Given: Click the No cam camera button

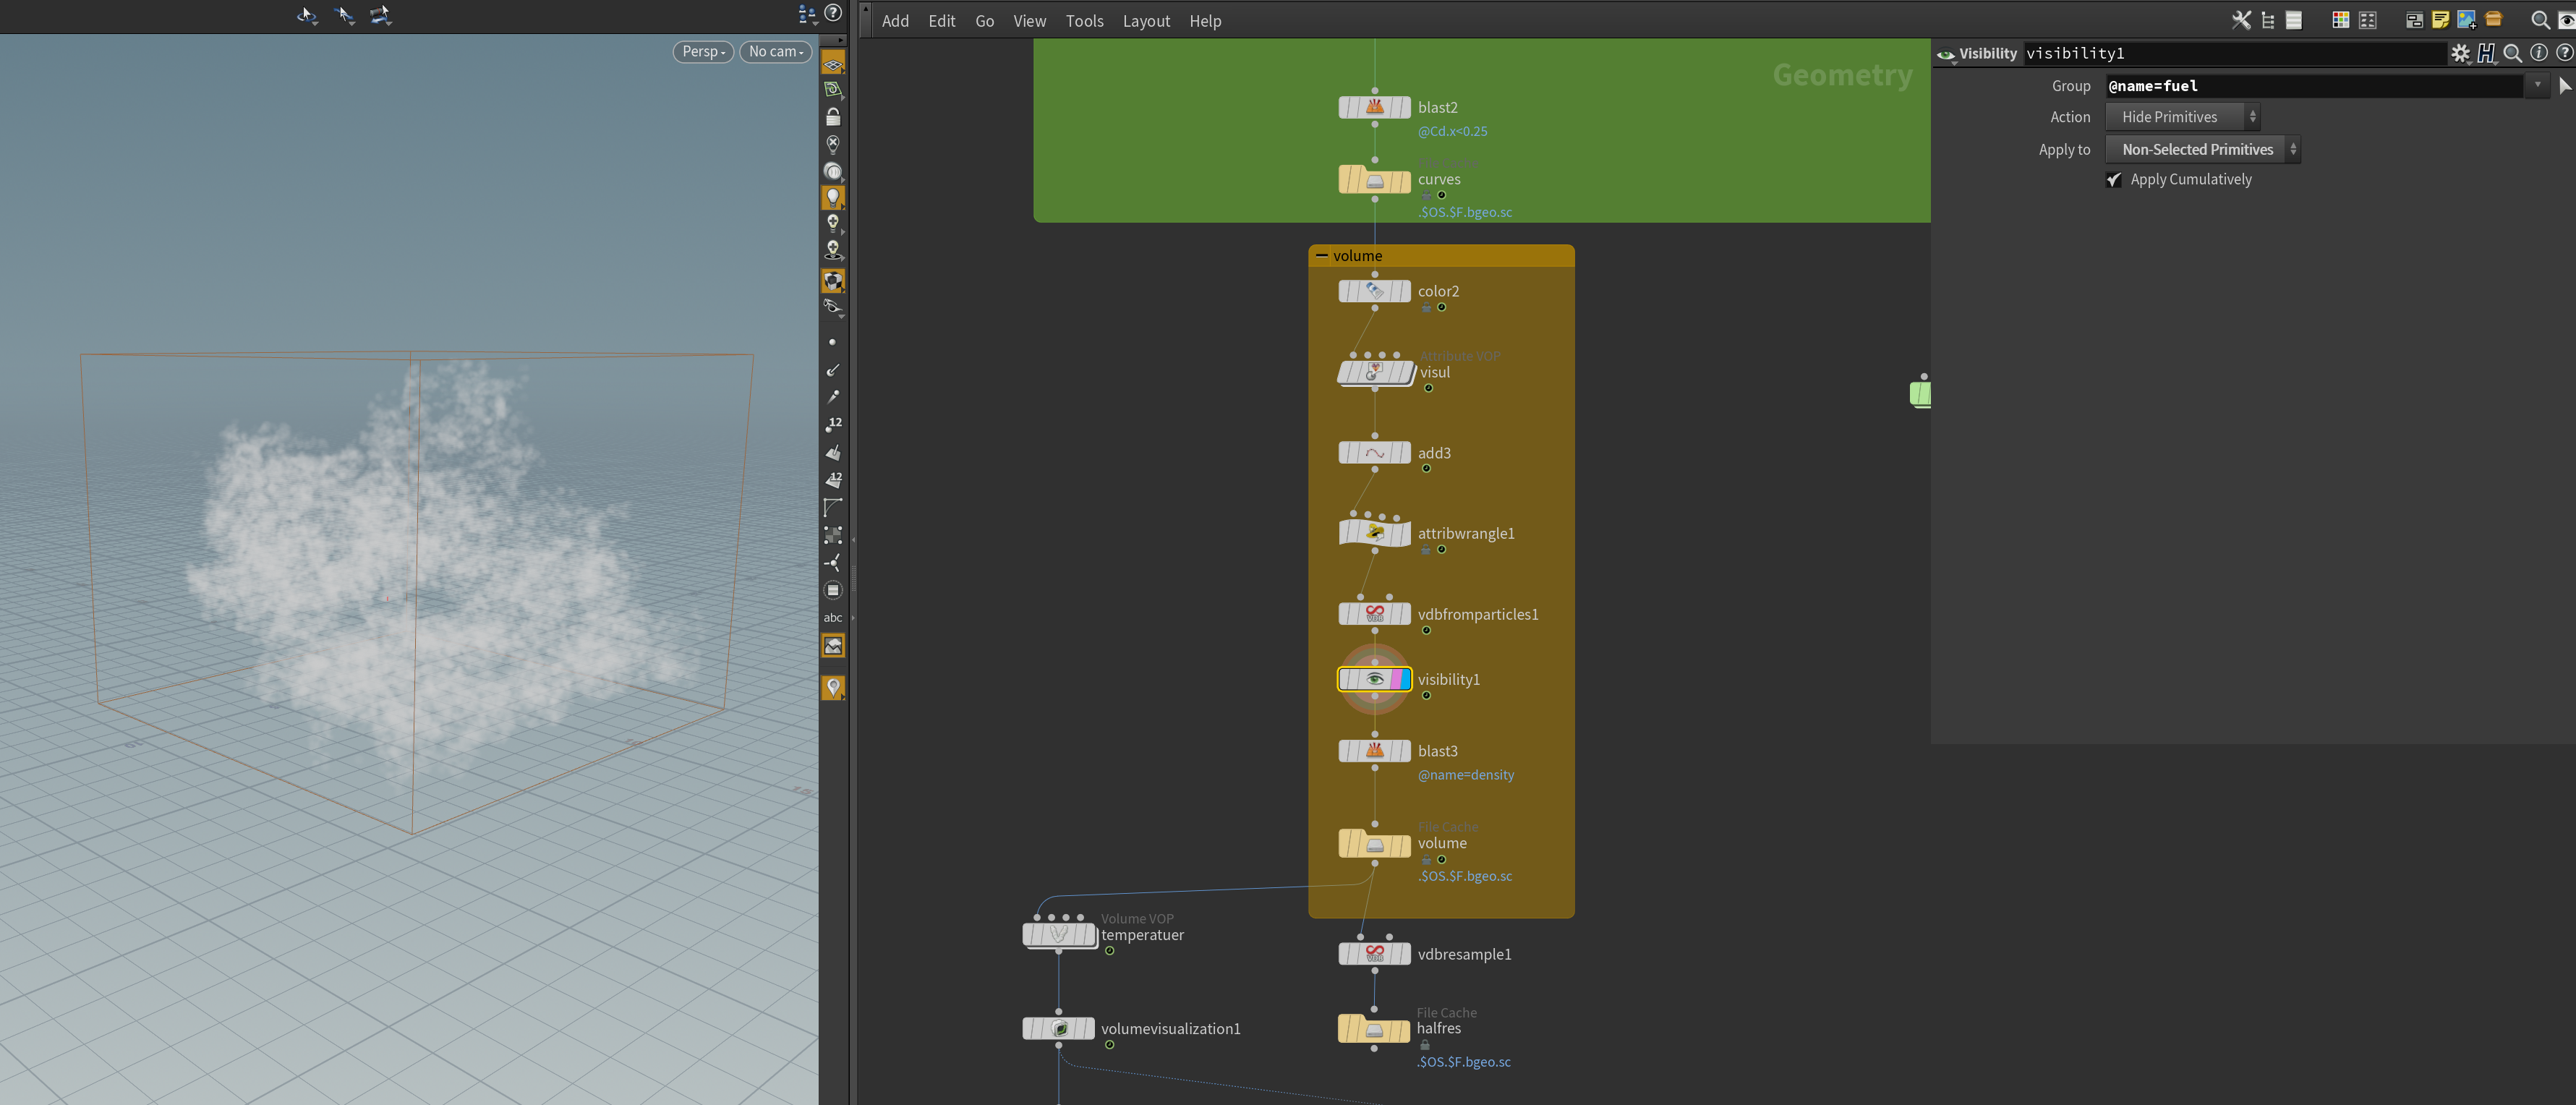Looking at the screenshot, I should 775,52.
